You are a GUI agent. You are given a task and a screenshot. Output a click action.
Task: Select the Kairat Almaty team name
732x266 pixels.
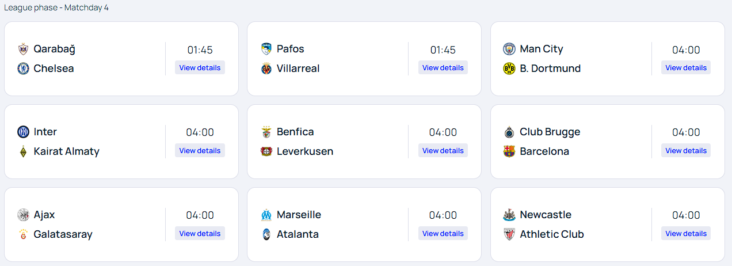[x=66, y=151]
